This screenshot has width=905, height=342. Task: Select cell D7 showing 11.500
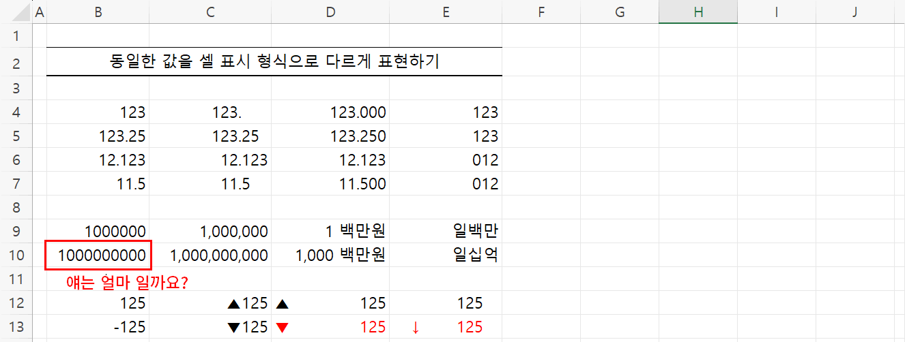330,184
